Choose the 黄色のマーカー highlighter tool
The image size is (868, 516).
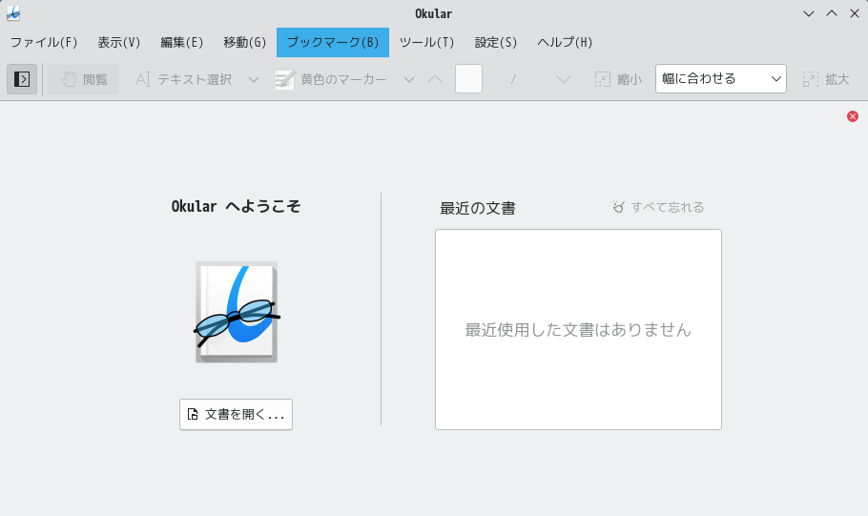tap(331, 79)
